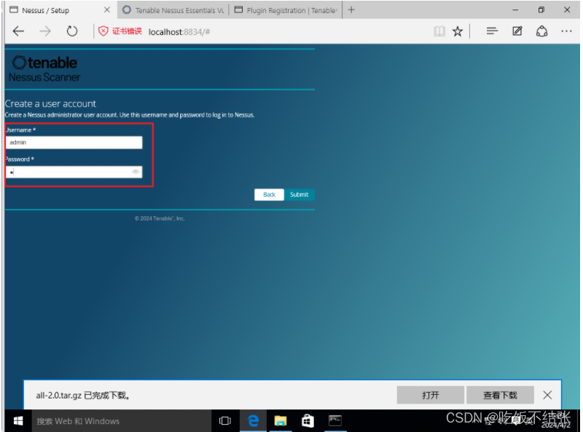This screenshot has width=583, height=432.
Task: Minimize the browser window
Action: [515, 10]
